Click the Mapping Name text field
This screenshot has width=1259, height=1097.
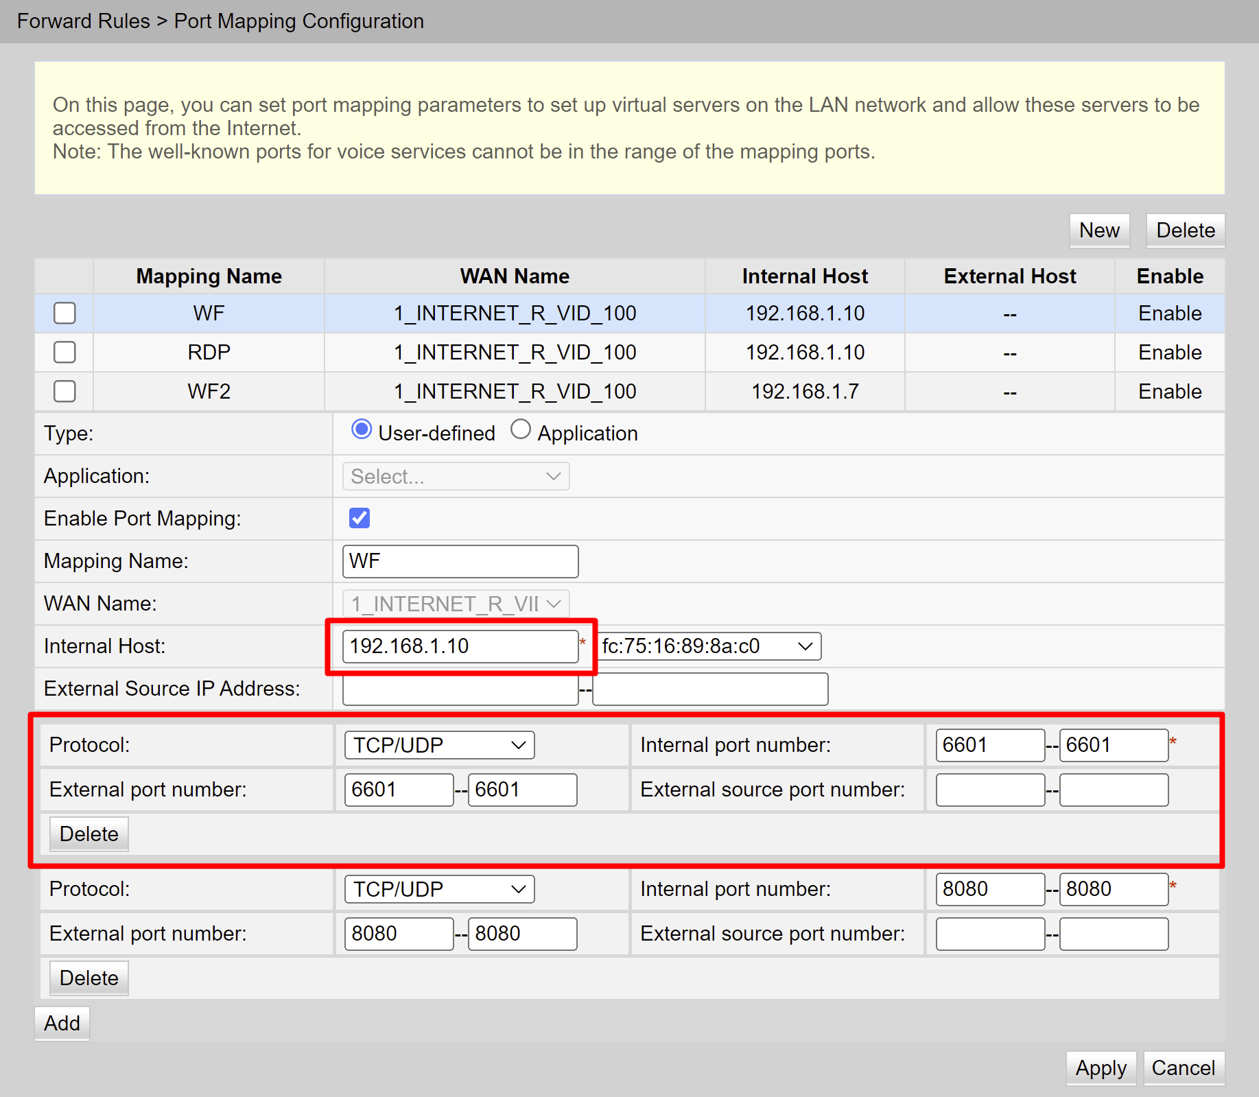click(x=460, y=561)
